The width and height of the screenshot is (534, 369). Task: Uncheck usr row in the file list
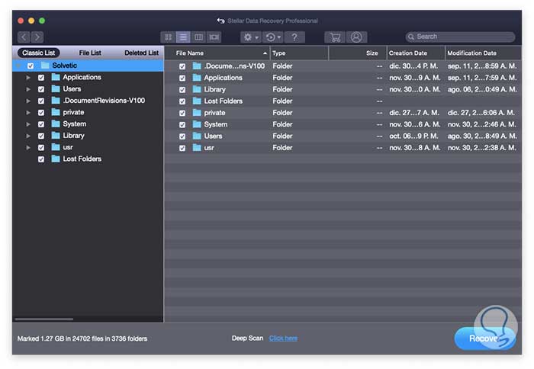[x=182, y=148]
